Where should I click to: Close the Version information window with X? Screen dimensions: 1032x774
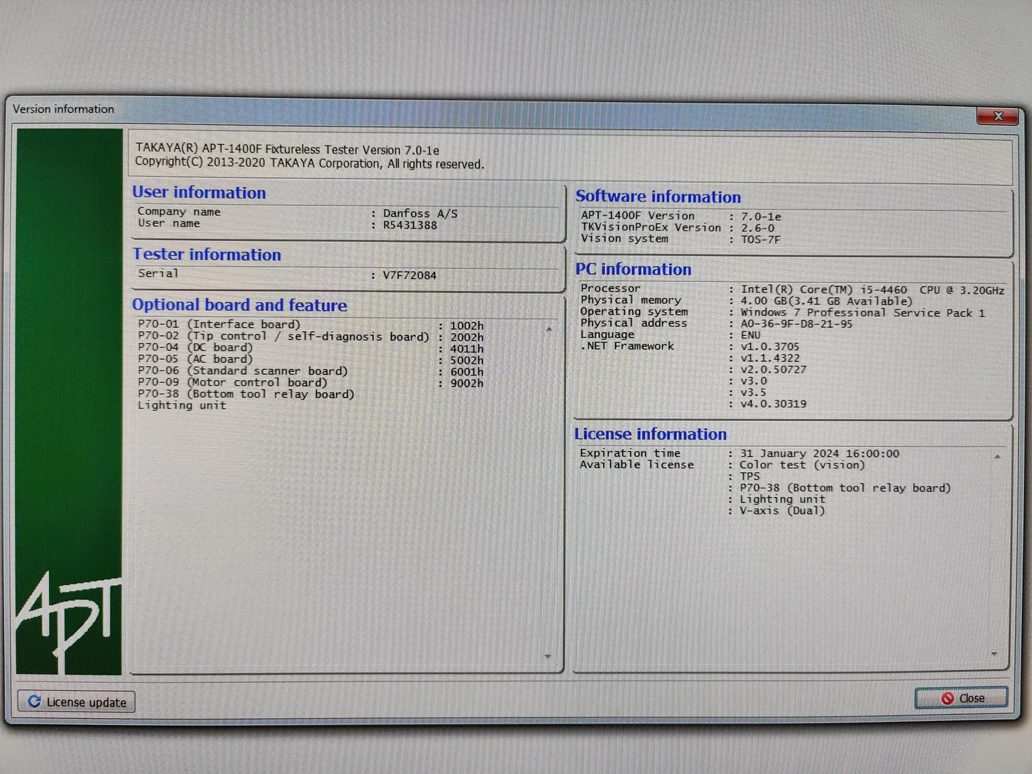pyautogui.click(x=997, y=116)
